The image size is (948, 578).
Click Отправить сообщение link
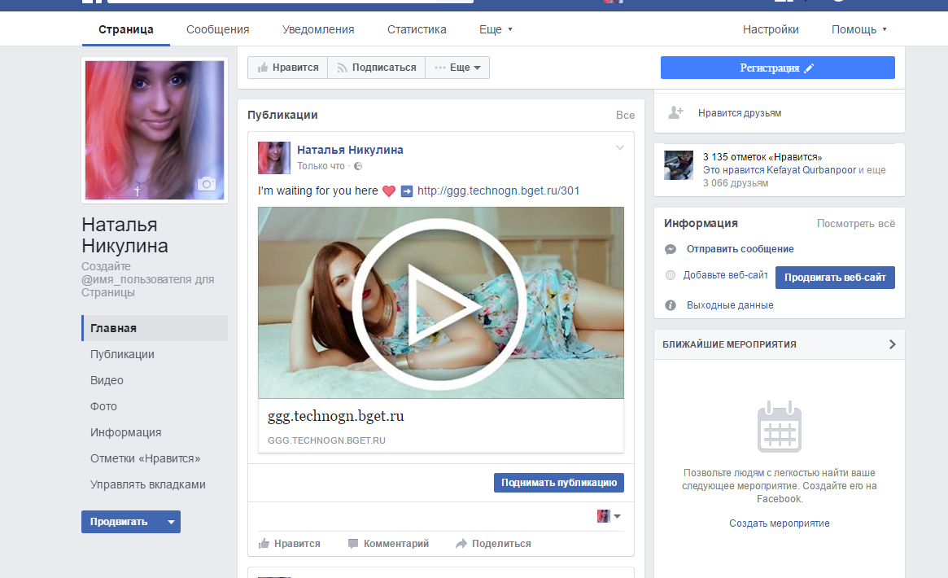pyautogui.click(x=740, y=249)
